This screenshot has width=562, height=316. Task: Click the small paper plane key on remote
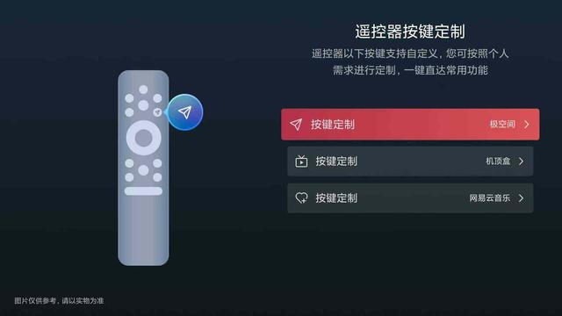[x=157, y=112]
